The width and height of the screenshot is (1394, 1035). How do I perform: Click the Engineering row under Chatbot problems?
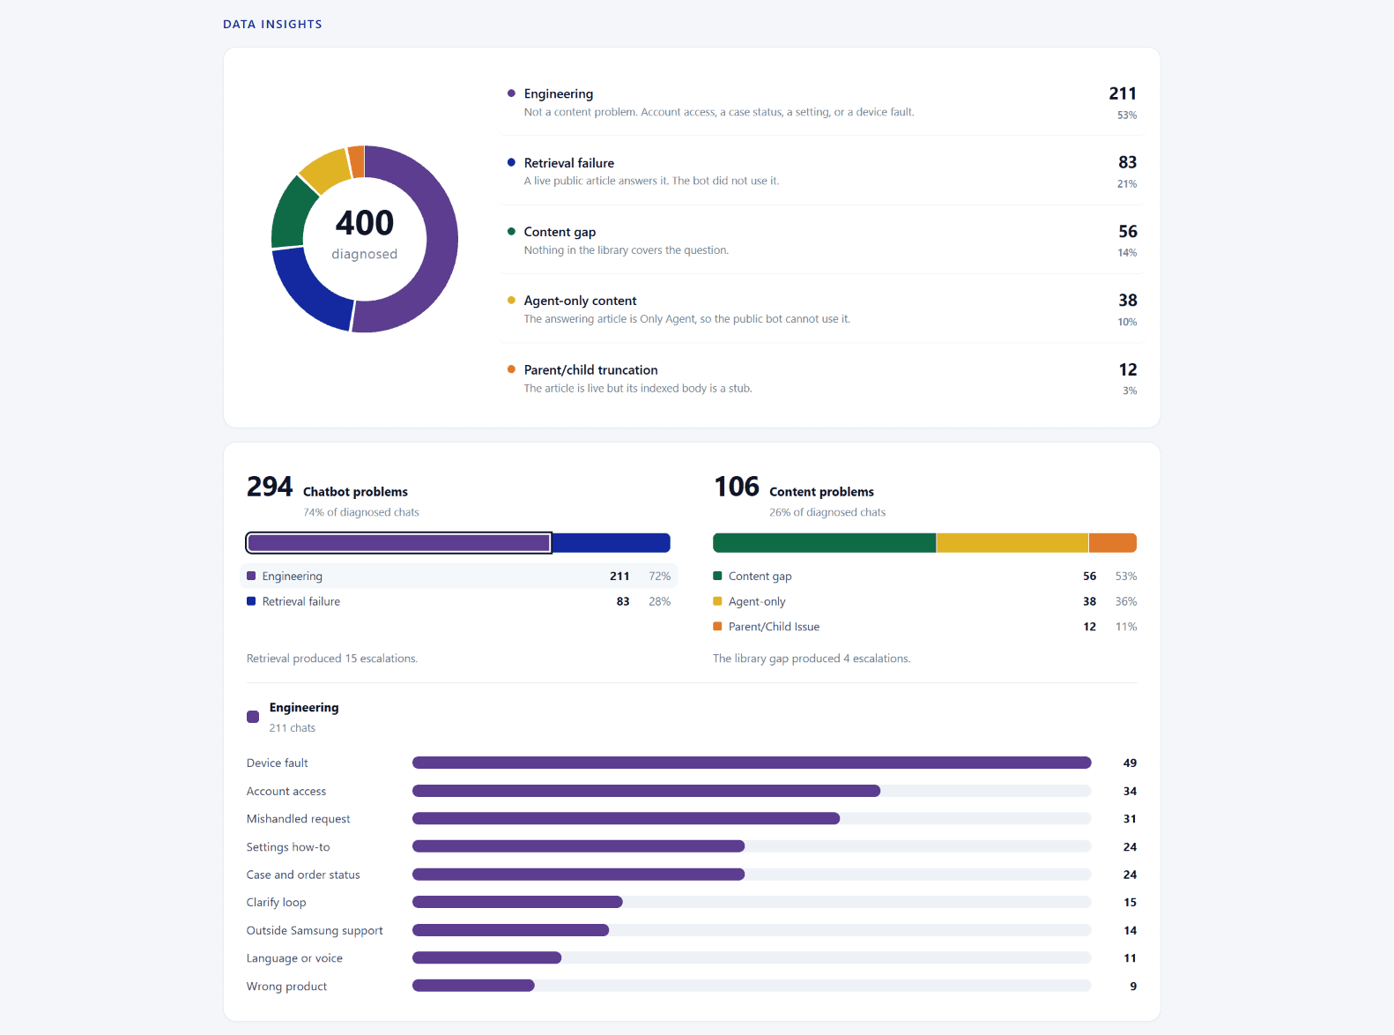(458, 576)
